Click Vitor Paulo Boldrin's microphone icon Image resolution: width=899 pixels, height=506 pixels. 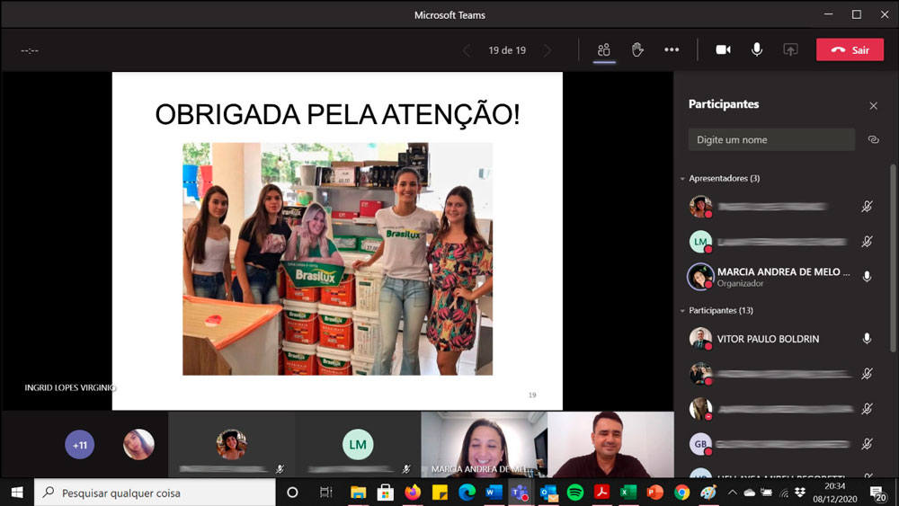(867, 339)
